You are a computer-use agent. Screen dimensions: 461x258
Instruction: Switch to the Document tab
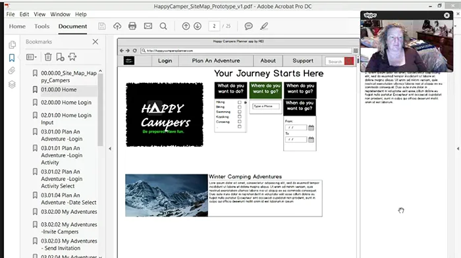72,26
